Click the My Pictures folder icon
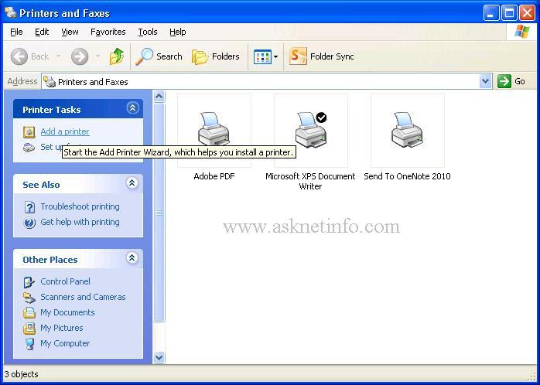 click(29, 329)
